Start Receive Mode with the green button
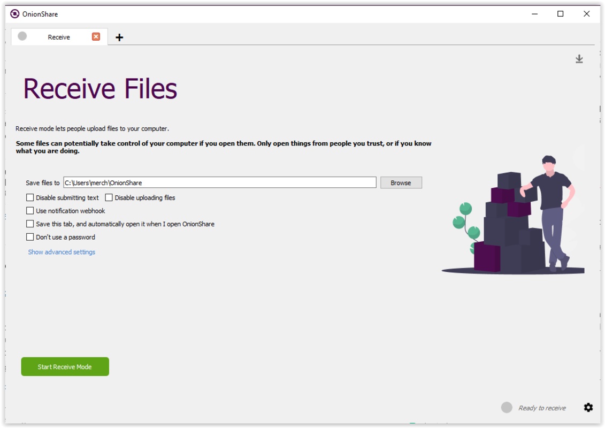The width and height of the screenshot is (605, 428). pyautogui.click(x=65, y=366)
